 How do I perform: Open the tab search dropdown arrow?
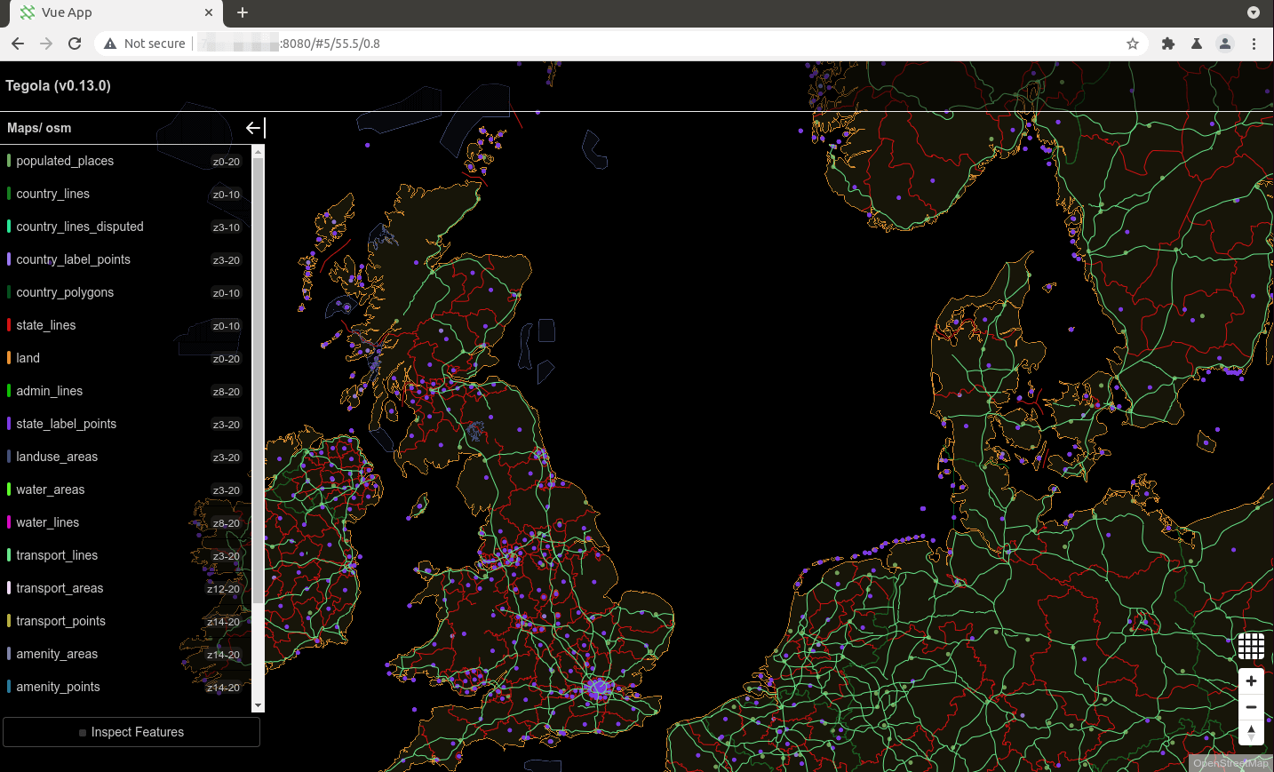(x=1253, y=12)
